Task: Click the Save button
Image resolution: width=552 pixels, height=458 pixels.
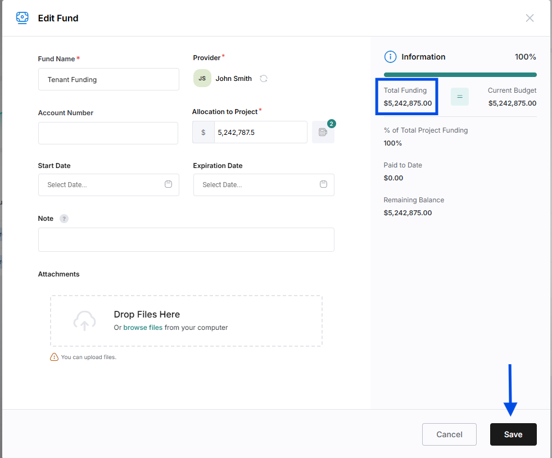Action: (513, 434)
